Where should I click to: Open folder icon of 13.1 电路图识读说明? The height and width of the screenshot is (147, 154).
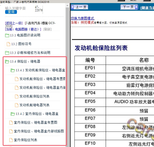[x=7, y=35]
